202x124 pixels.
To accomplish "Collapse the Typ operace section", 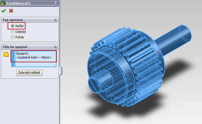I will pos(55,20).
